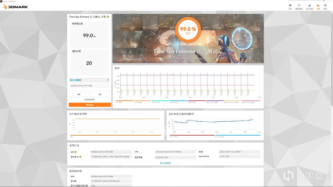Toggle the CPU 温度 (°C) legend entry

pyautogui.click(x=161, y=102)
